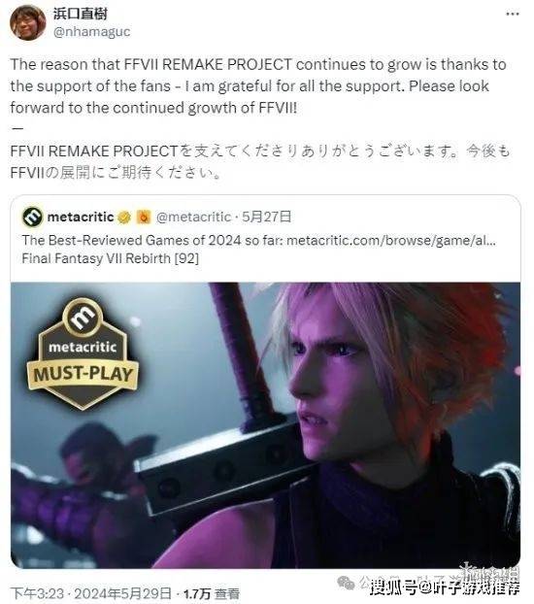Screen dimensions: 534x604
Task: Click the quoted tweet name metacritic
Action: point(81,217)
